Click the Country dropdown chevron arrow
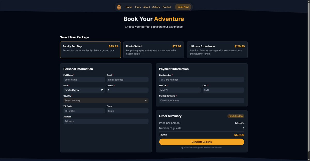The width and height of the screenshot is (310, 161). [146, 100]
